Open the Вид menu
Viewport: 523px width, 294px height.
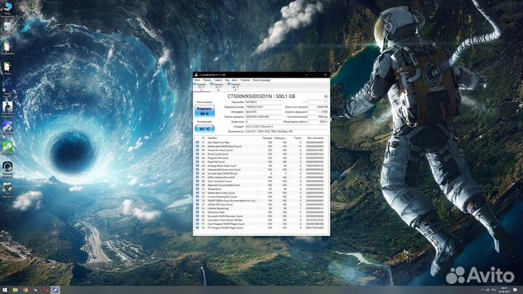coord(227,80)
